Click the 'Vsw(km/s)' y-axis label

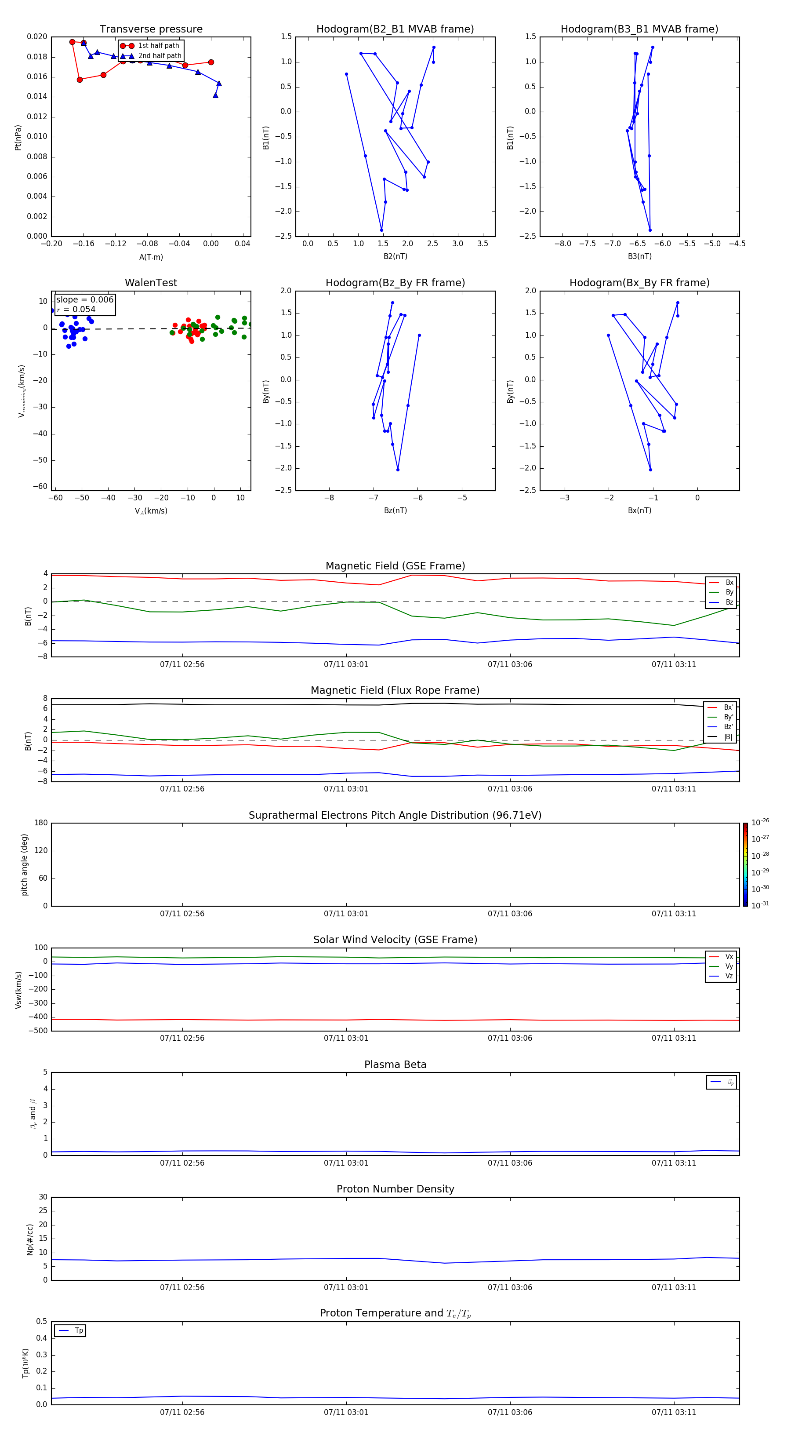[x=18, y=990]
